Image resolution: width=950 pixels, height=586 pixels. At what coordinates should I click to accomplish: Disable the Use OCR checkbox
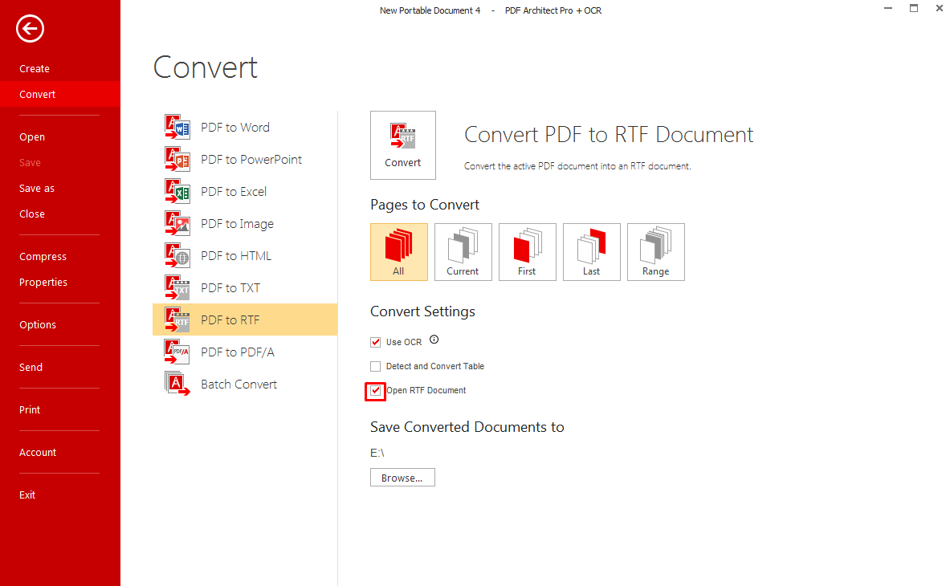[376, 342]
